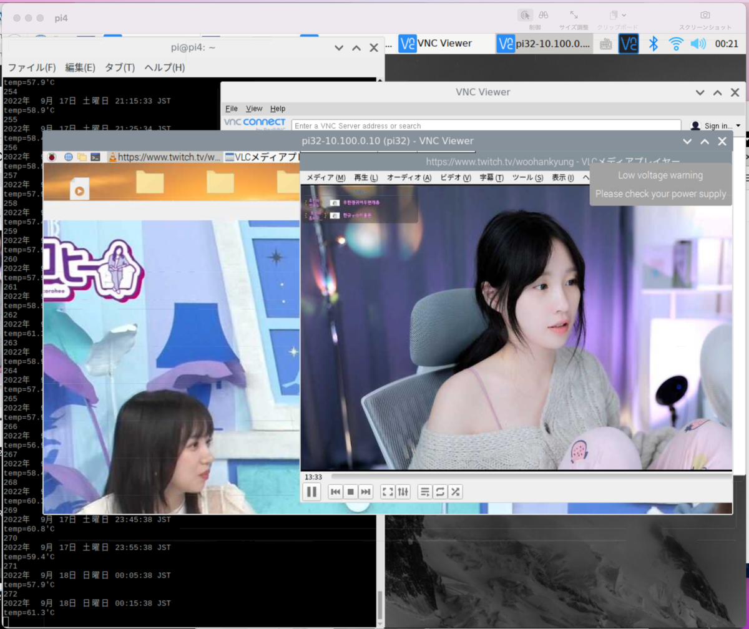Viewport: 749px width, 629px height.
Task: Click terminal line '23:55:38 JST'
Action: (x=87, y=547)
